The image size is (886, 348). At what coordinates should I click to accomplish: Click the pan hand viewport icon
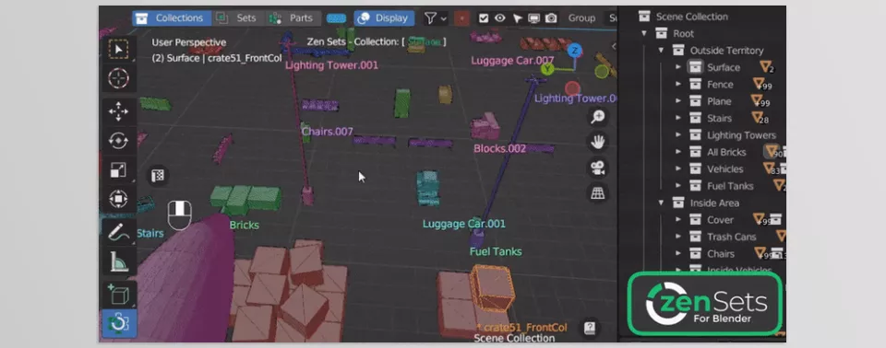click(x=598, y=142)
